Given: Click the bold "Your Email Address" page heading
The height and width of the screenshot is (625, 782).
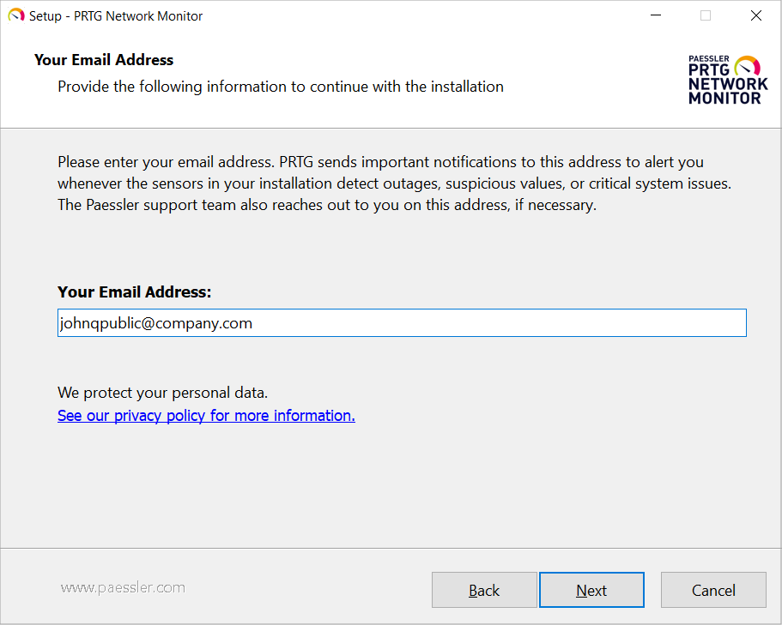Looking at the screenshot, I should pos(104,60).
